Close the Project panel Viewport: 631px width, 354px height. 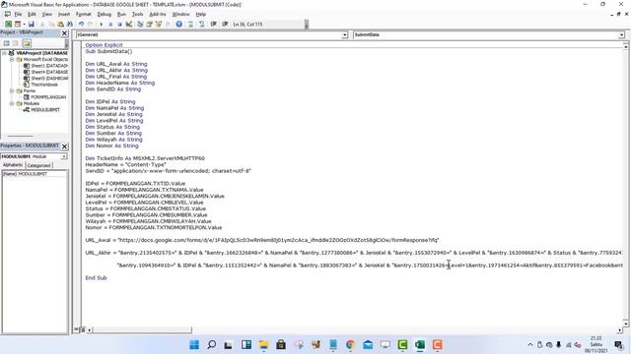64,32
